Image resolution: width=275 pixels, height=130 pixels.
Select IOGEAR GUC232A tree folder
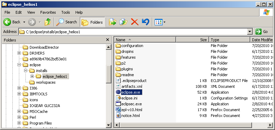(x=45, y=106)
